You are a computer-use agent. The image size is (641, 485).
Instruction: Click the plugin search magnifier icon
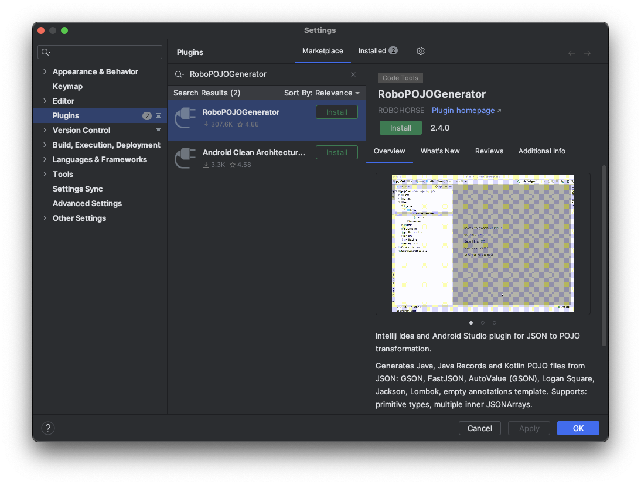point(179,74)
